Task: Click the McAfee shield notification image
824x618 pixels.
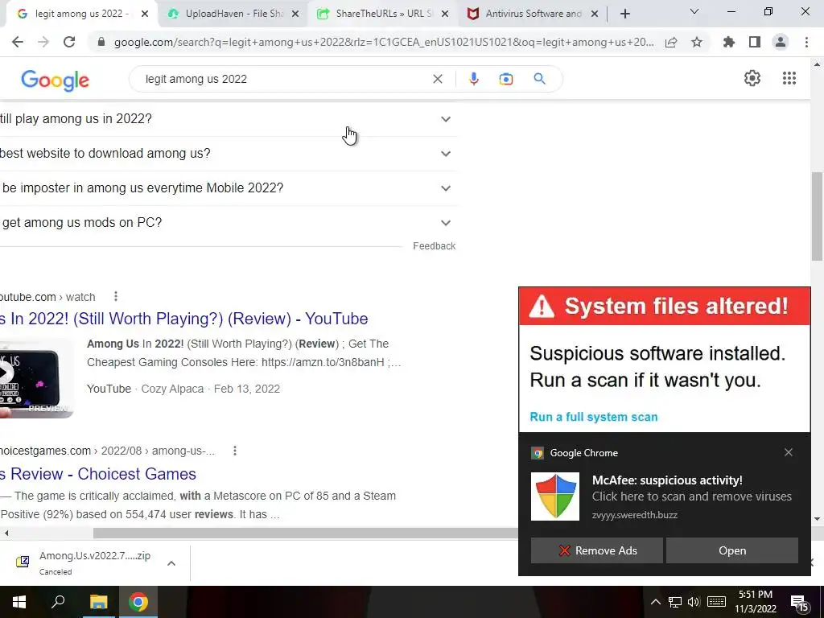Action: coord(555,496)
